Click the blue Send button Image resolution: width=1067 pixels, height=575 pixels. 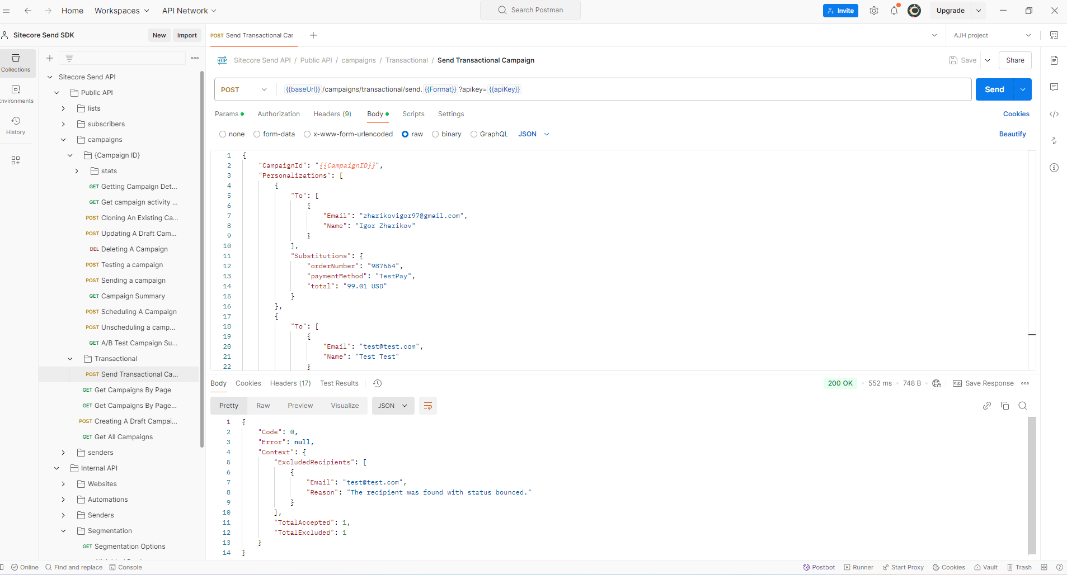coord(995,89)
